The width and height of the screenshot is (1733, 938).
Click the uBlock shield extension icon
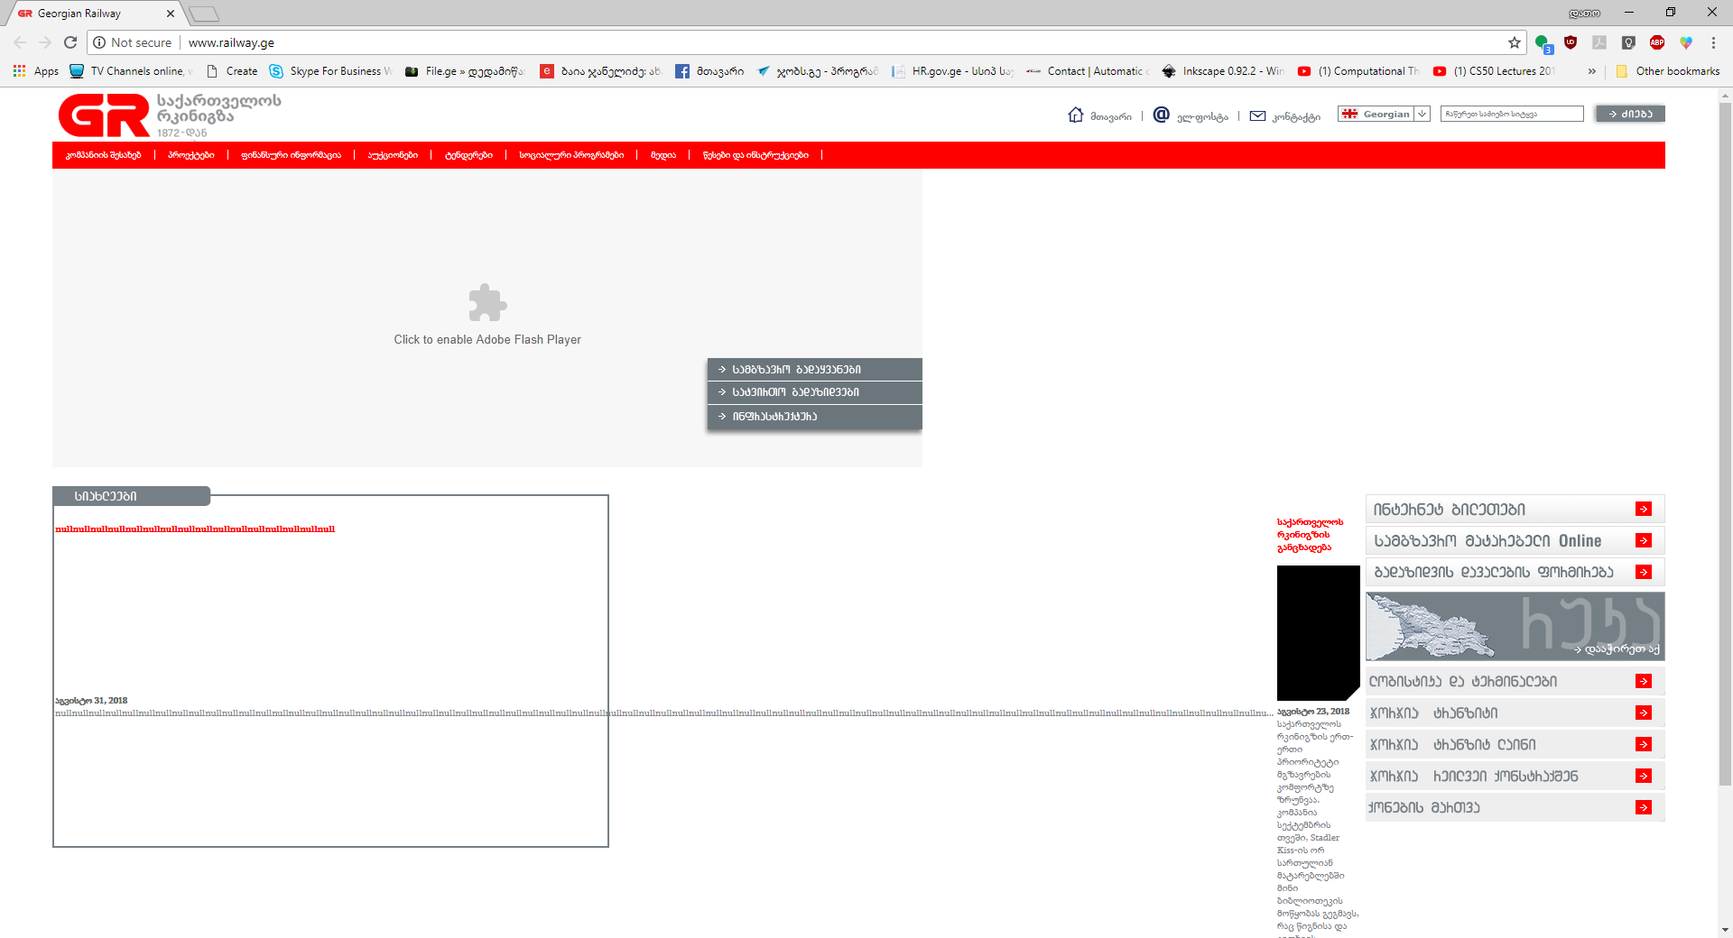point(1571,41)
